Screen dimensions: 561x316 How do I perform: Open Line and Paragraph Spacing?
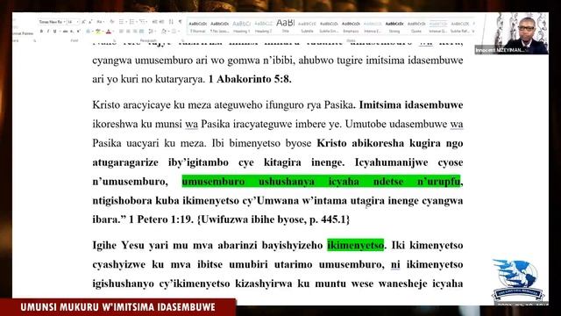[152, 32]
